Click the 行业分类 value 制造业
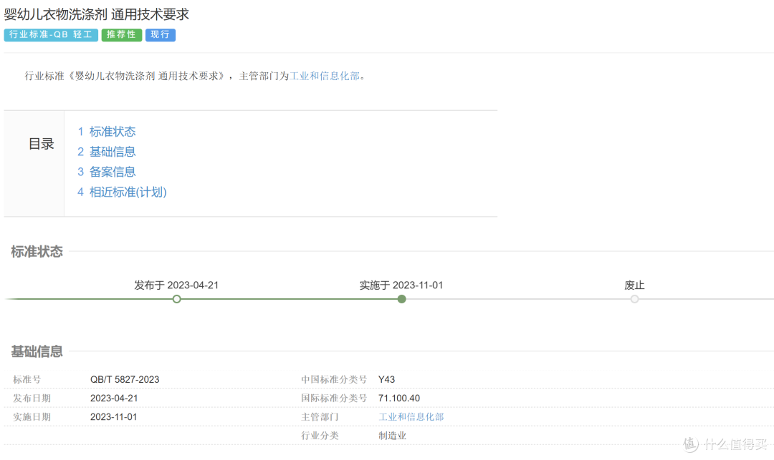The width and height of the screenshot is (774, 460). tap(393, 436)
